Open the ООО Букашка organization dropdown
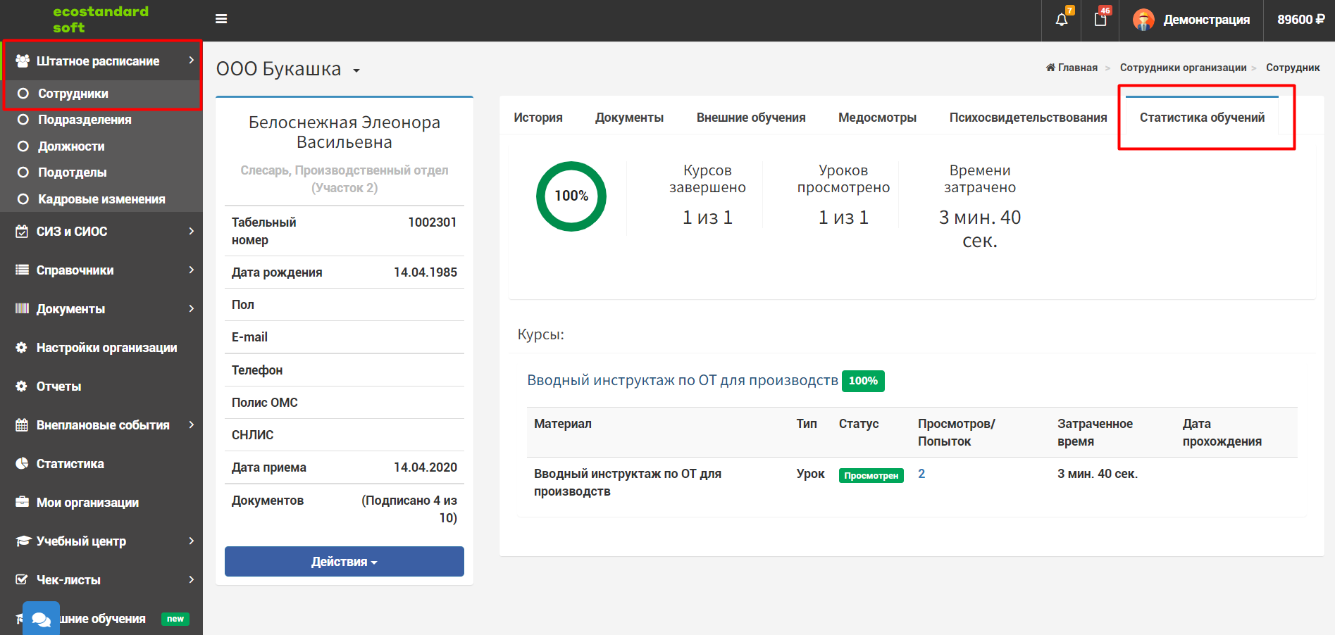This screenshot has width=1335, height=635. click(288, 69)
